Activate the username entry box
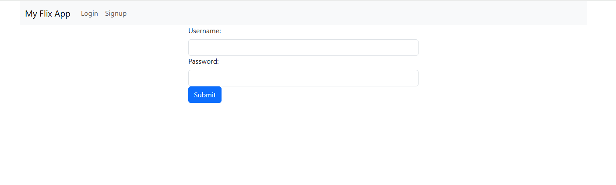The image size is (616, 185). [303, 48]
